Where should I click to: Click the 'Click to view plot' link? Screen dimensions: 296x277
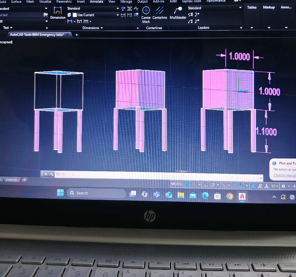(284, 175)
